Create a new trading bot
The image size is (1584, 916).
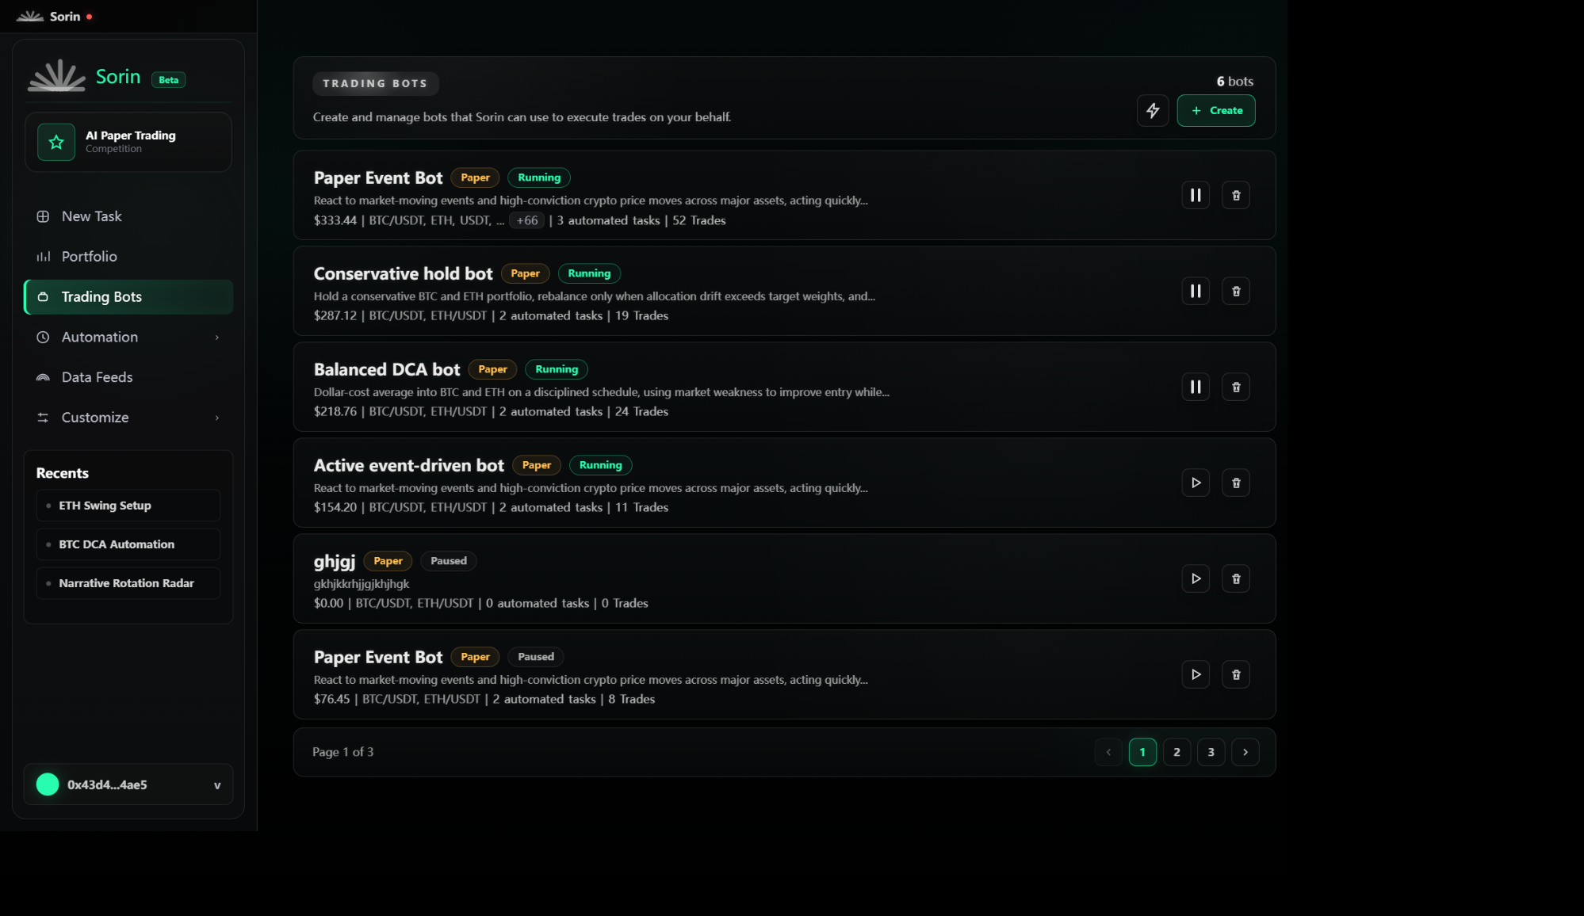coord(1215,110)
